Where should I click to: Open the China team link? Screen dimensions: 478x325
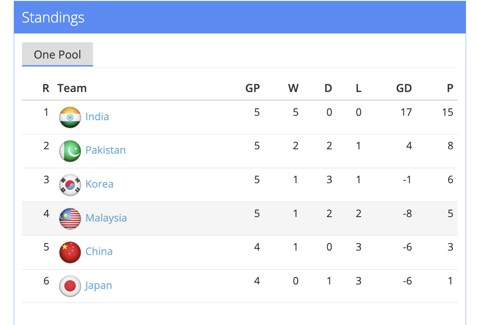tap(99, 251)
